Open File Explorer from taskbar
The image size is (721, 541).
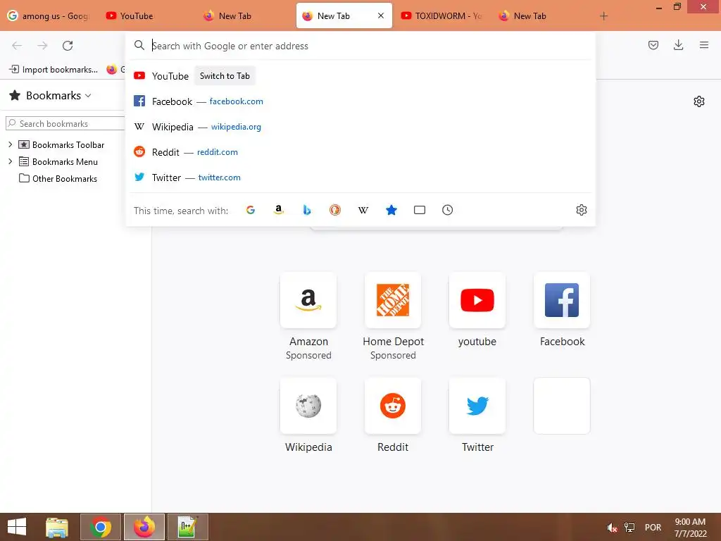[56, 527]
